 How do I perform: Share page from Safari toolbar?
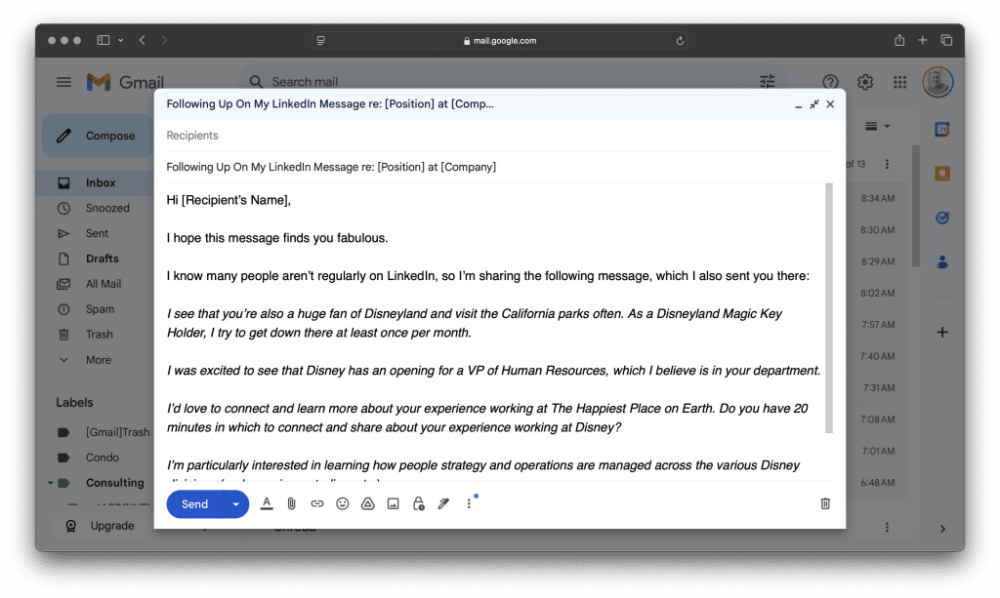click(x=899, y=40)
